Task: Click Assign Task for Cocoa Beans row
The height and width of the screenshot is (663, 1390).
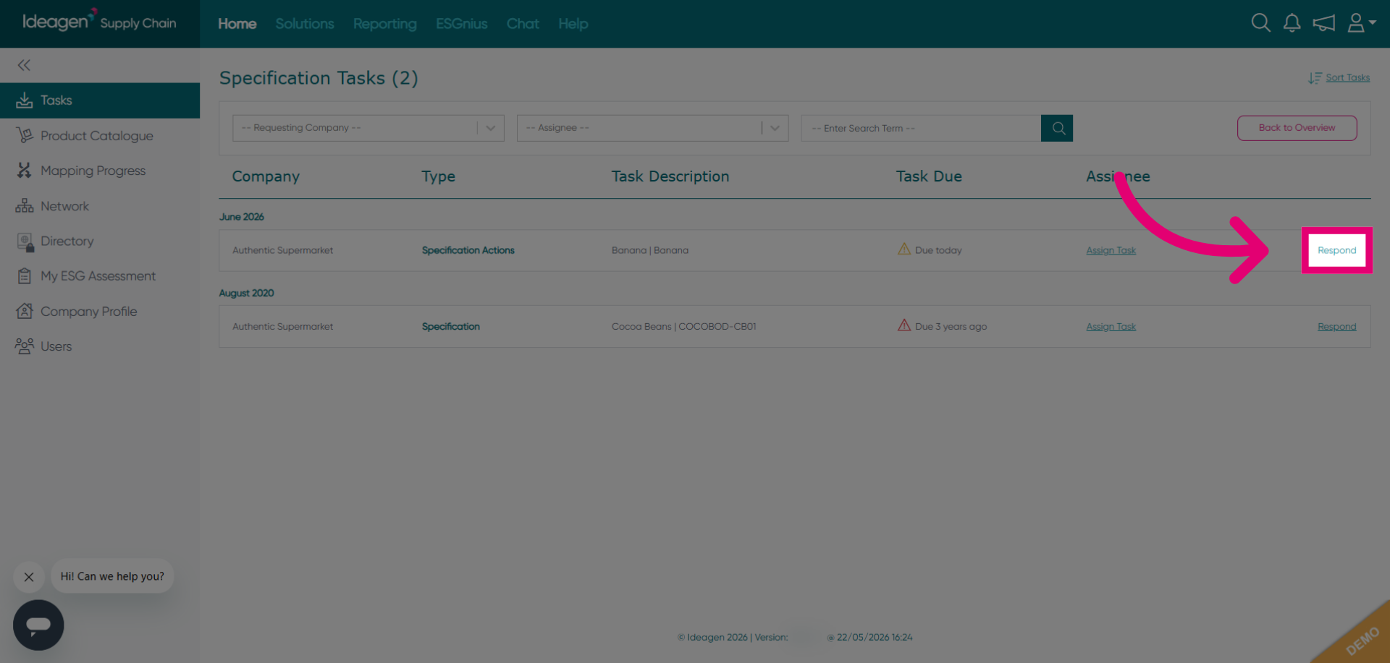Action: pyautogui.click(x=1111, y=327)
